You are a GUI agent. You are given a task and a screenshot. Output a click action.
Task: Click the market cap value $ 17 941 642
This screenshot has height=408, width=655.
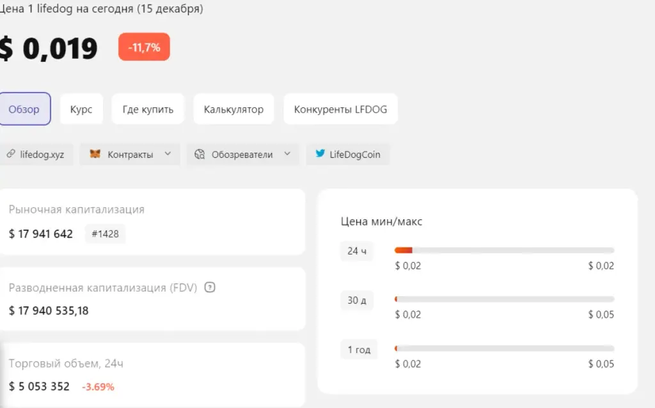(40, 234)
